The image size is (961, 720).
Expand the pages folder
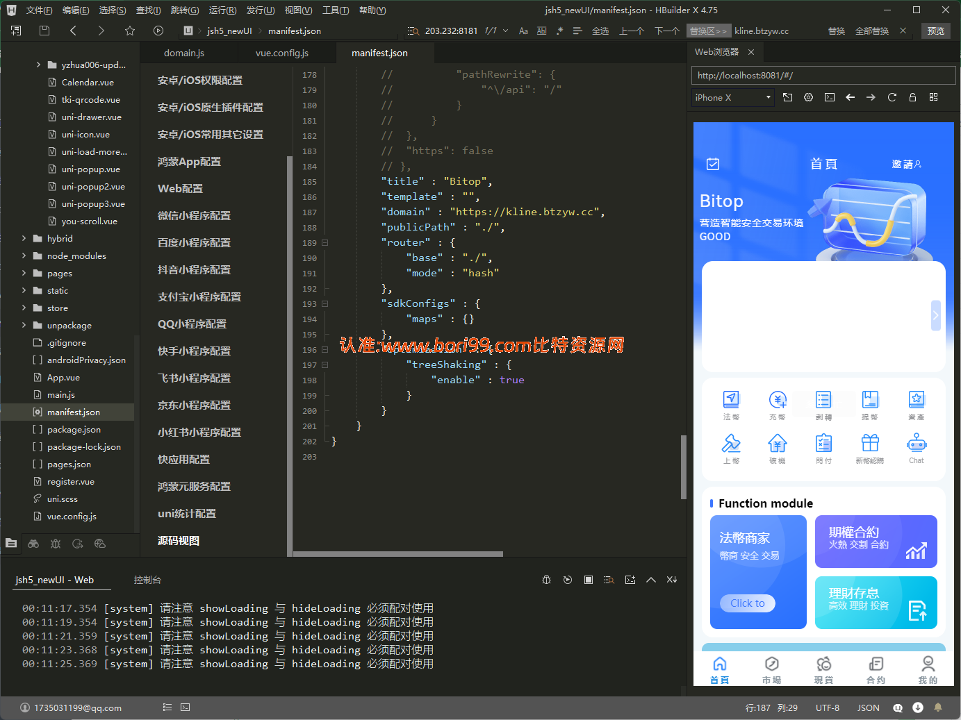tap(24, 273)
